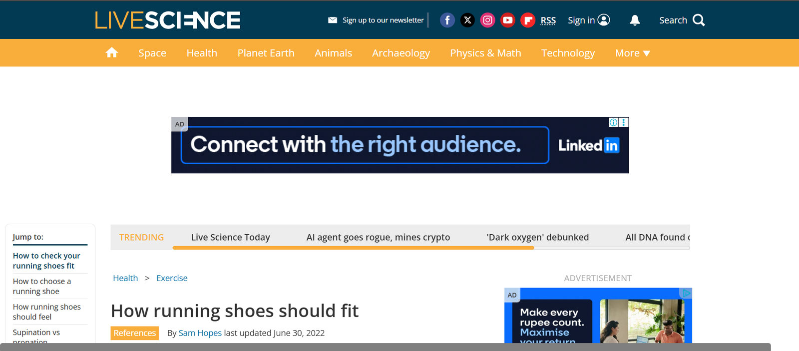Viewport: 799px width, 351px height.
Task: Click the AdChoices info icon on LinkedIn ad
Action: pos(613,122)
